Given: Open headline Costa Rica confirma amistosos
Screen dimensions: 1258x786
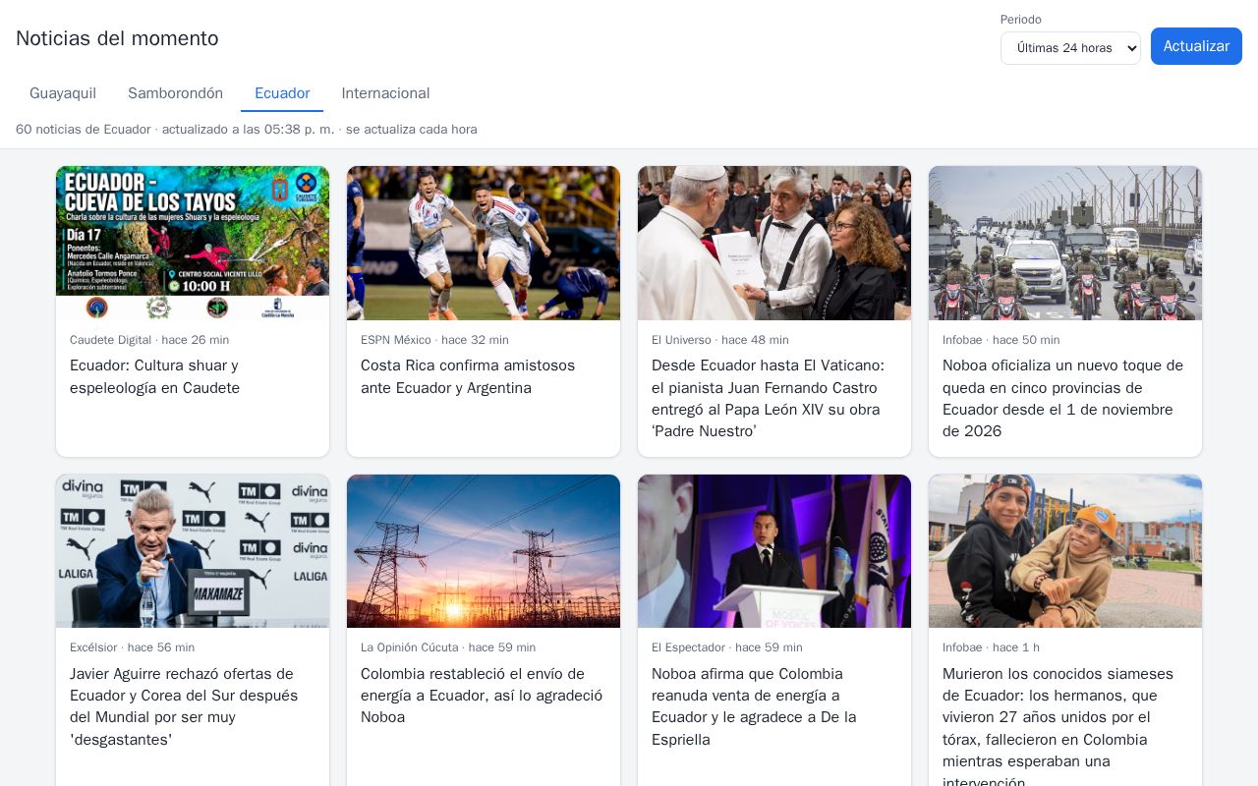Looking at the screenshot, I should [468, 376].
